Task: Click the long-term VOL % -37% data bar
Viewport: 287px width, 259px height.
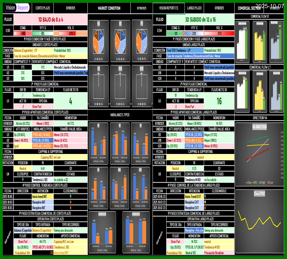Action: tap(219, 34)
